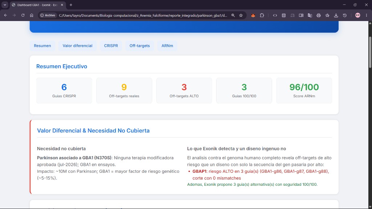The height and width of the screenshot is (209, 372).
Task: Bookmark this page with the star
Action: pos(241,15)
